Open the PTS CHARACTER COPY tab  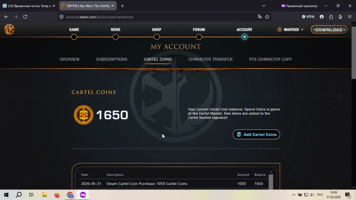click(x=270, y=59)
